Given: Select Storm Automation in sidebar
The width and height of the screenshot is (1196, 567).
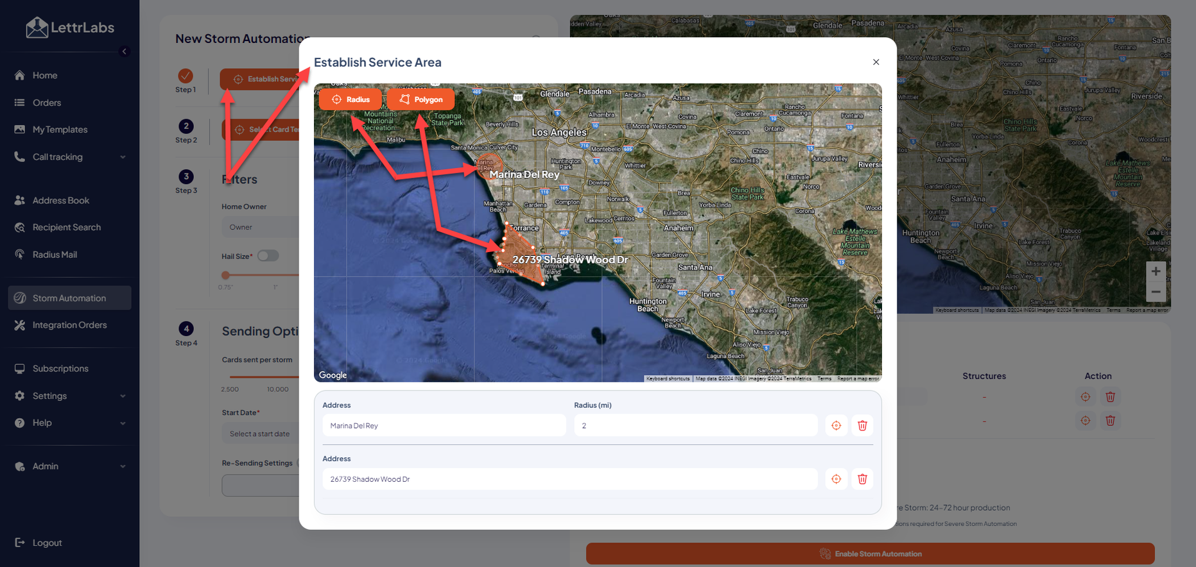Looking at the screenshot, I should pyautogui.click(x=69, y=298).
